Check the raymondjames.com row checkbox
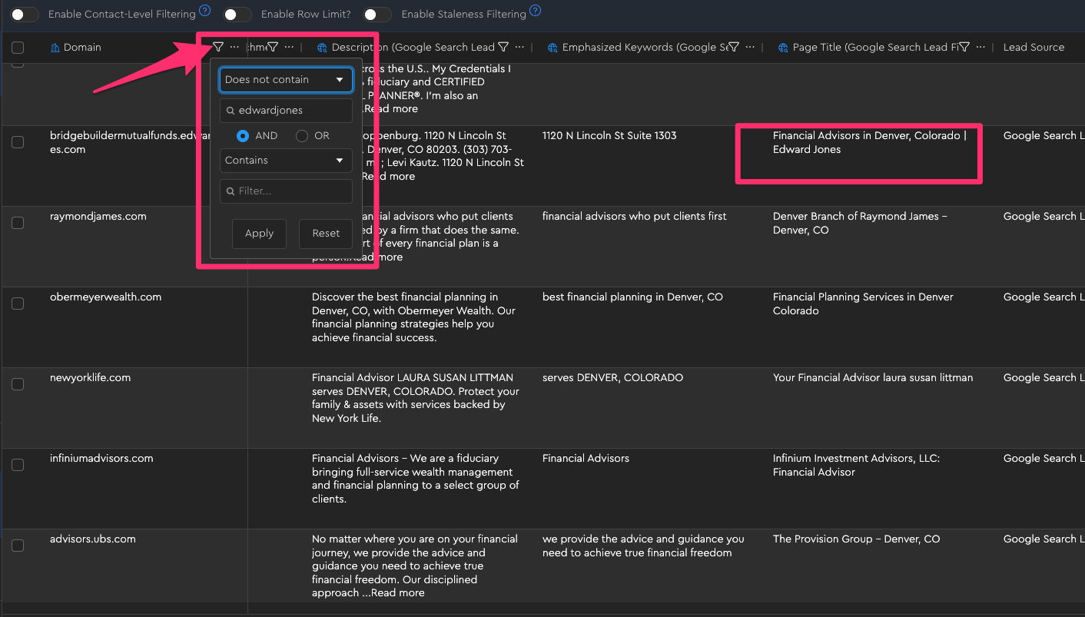This screenshot has height=617, width=1085. [x=18, y=223]
